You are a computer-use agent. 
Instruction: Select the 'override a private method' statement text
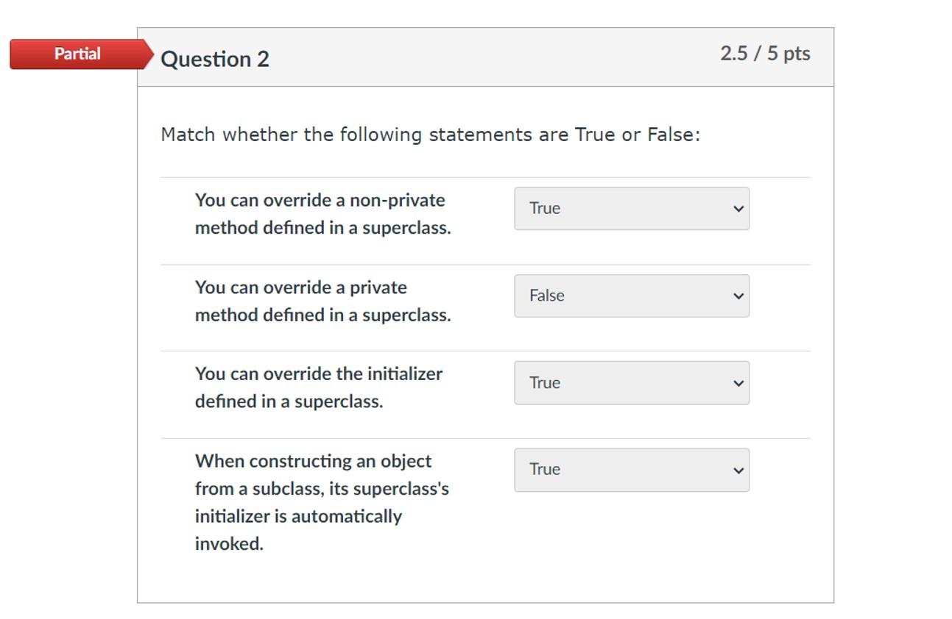[x=322, y=301]
